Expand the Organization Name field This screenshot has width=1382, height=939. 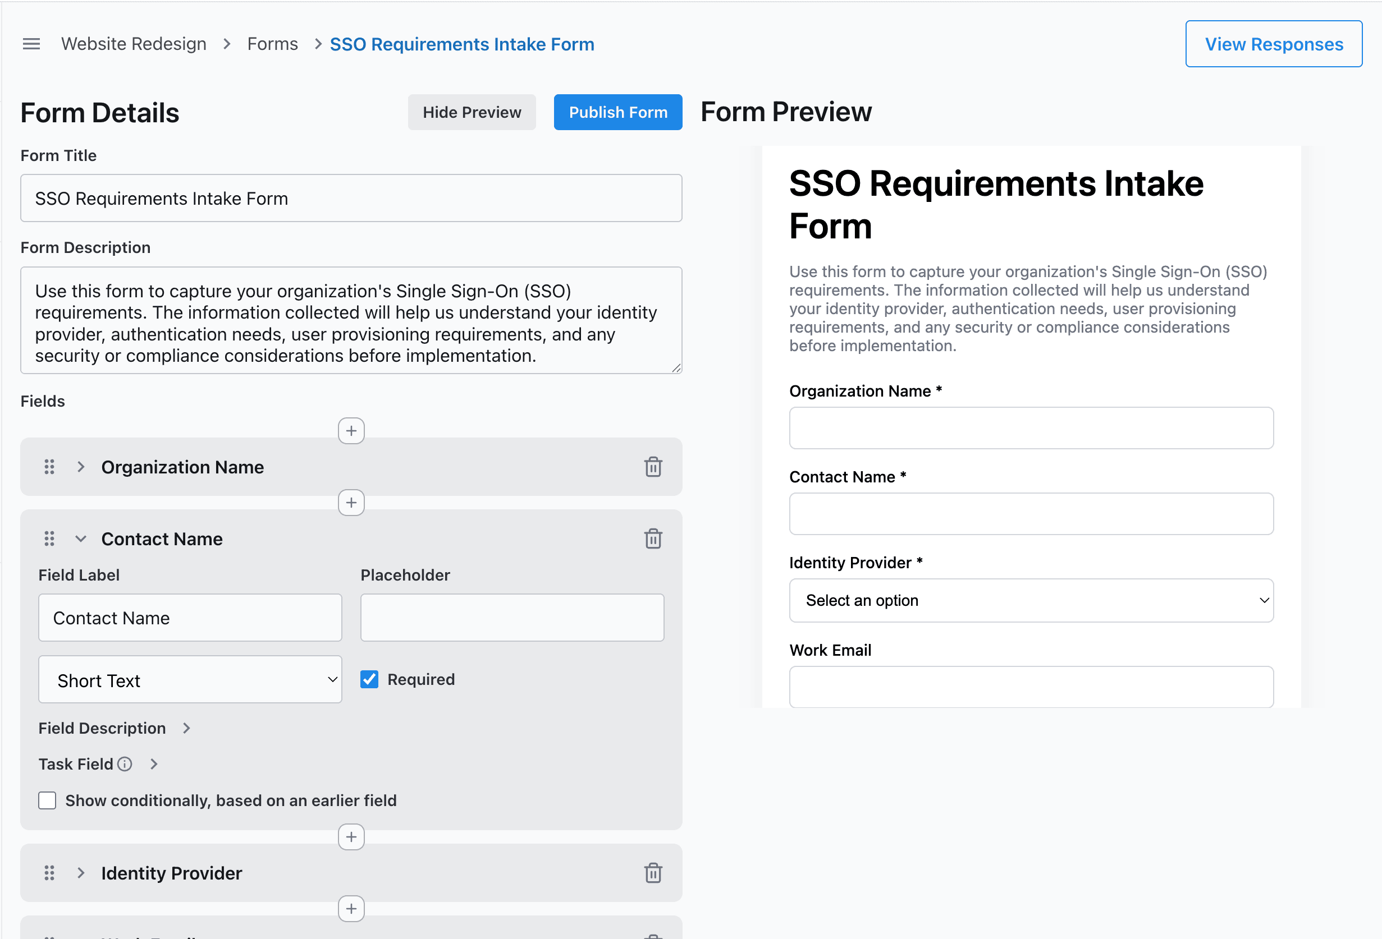pyautogui.click(x=81, y=467)
